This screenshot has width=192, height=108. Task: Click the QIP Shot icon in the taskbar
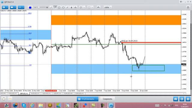tap(111, 105)
